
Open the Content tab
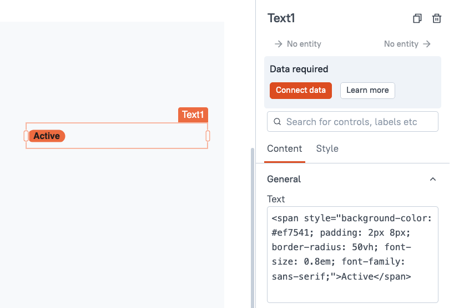[285, 149]
